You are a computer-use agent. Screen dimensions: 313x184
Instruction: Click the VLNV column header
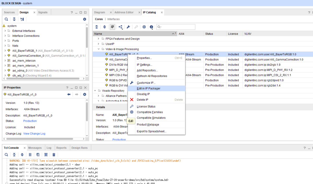[277, 34]
